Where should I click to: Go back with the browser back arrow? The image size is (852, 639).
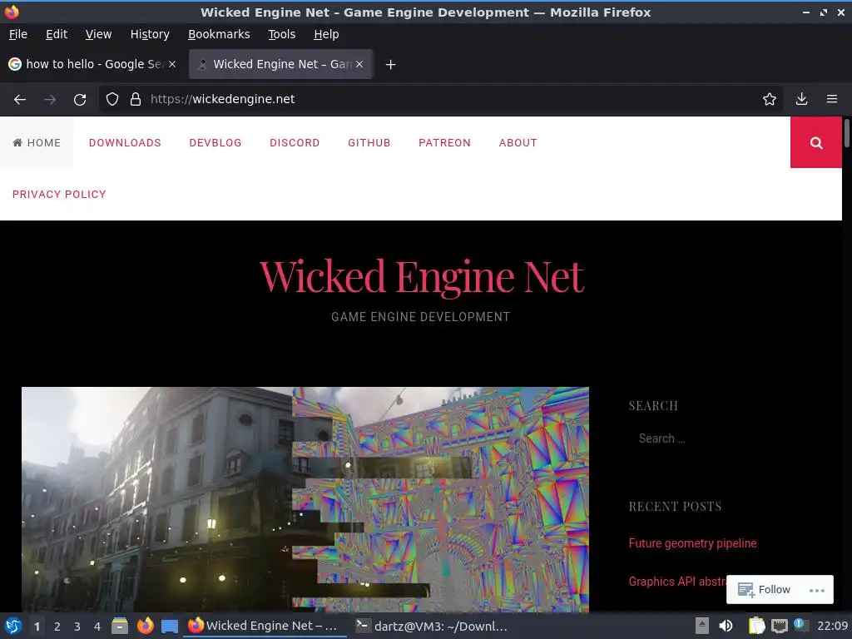point(20,100)
